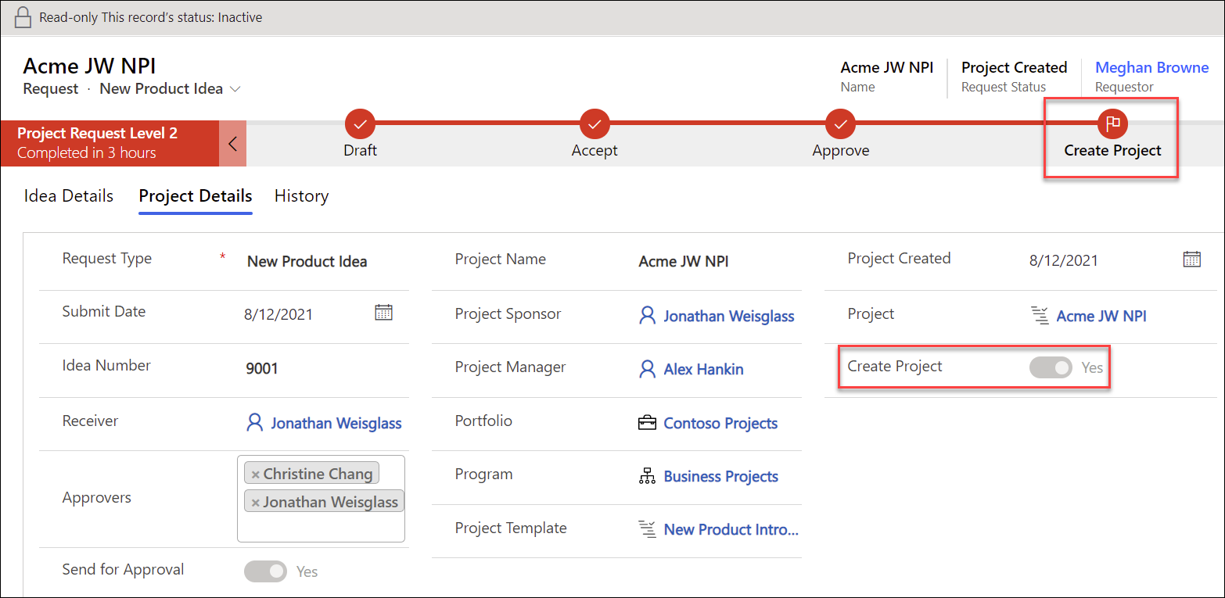1225x598 pixels.
Task: Click the Approve stage checkmark circle
Action: (x=840, y=124)
